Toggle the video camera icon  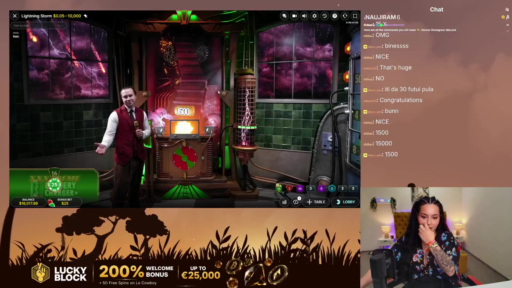(294, 16)
